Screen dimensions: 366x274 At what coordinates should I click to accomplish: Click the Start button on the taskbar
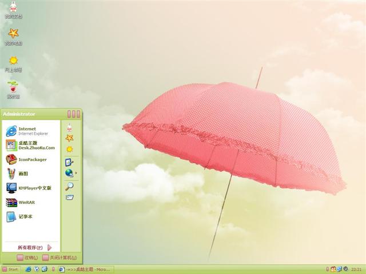tap(10, 269)
